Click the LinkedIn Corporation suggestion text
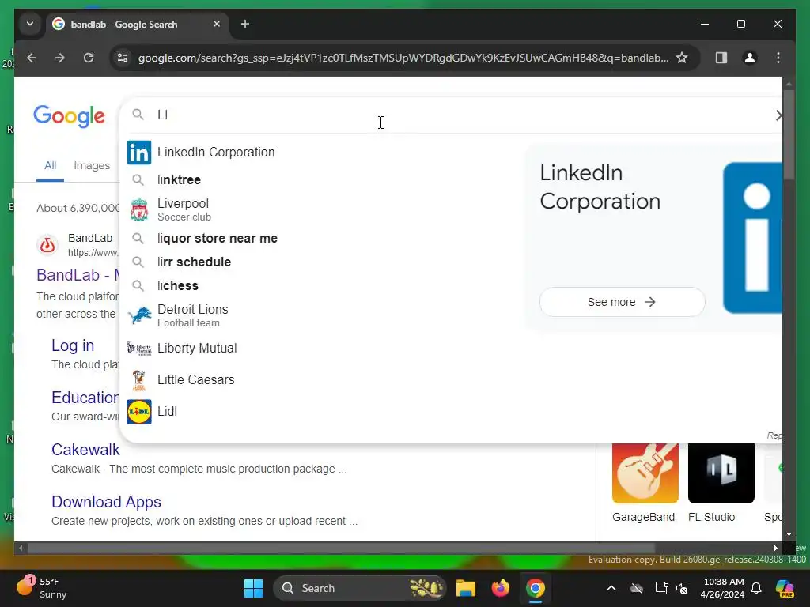Screen dimensions: 810x607 click(216, 153)
